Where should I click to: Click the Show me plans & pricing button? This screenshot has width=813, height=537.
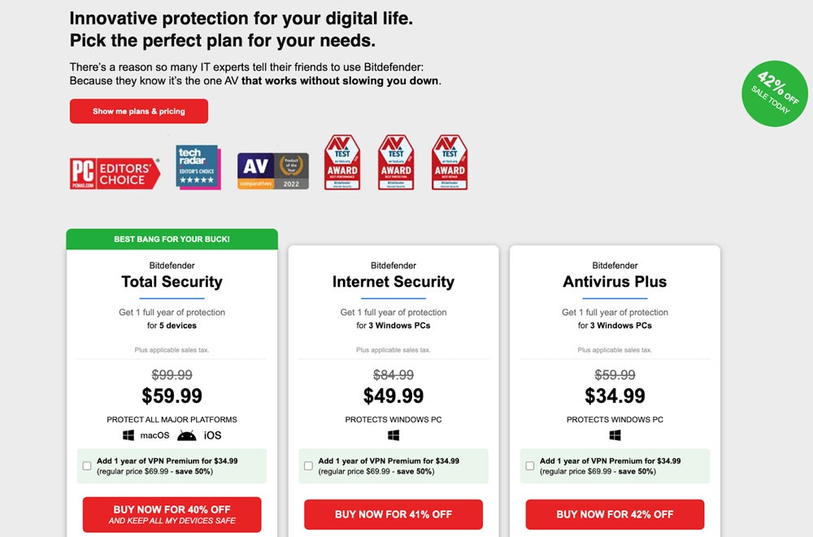click(x=138, y=111)
